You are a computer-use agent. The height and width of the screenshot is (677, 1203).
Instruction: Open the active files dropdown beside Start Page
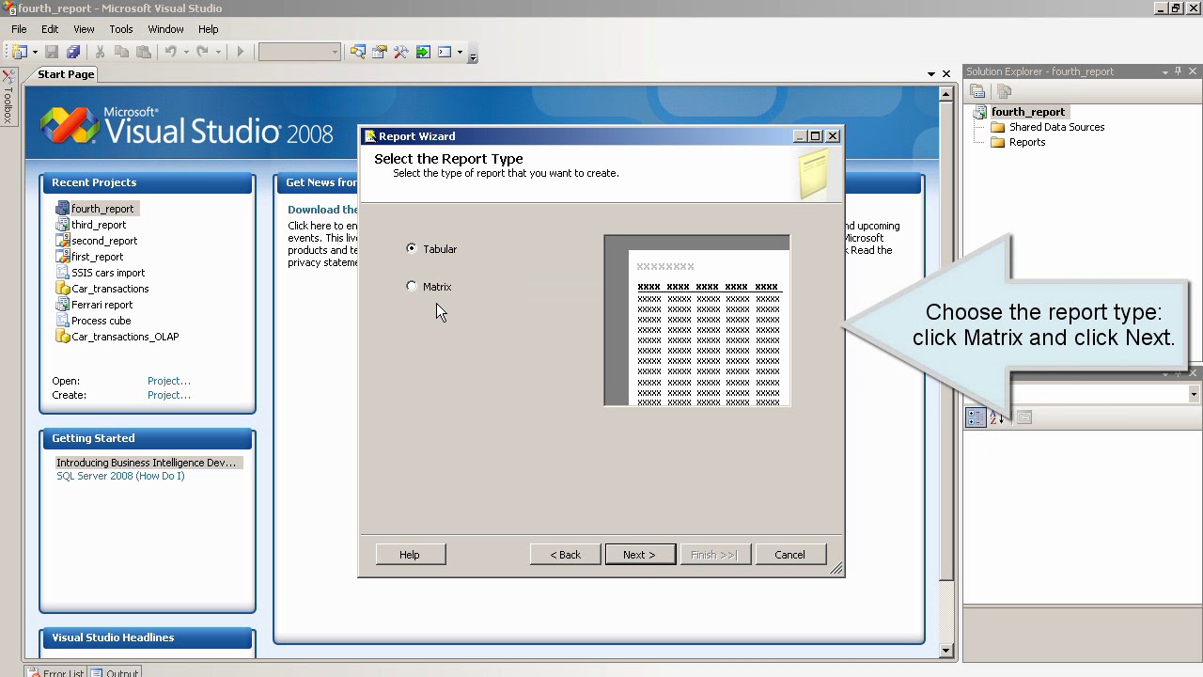point(930,74)
